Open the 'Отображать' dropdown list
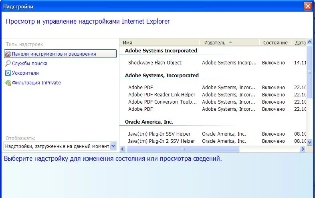Screen dimensions: 315x198 (113, 146)
